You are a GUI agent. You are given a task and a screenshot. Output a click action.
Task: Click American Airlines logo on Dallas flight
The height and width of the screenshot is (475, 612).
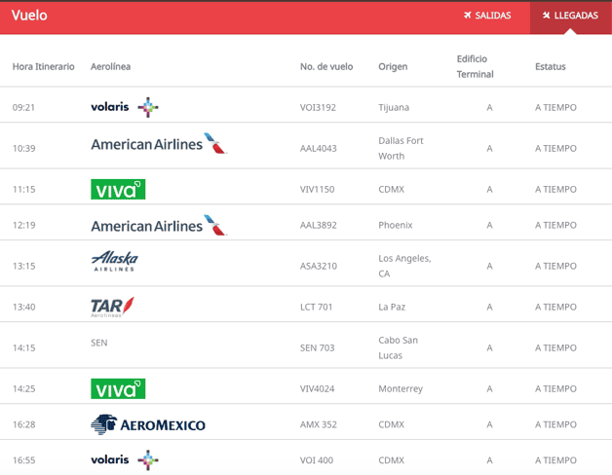pyautogui.click(x=158, y=144)
